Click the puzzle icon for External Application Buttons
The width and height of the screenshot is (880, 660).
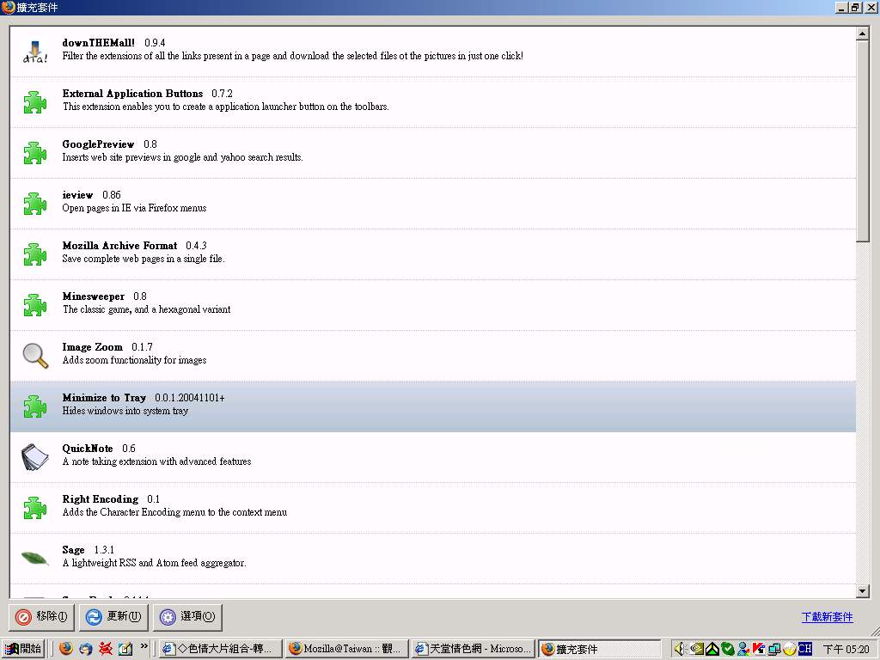point(34,102)
